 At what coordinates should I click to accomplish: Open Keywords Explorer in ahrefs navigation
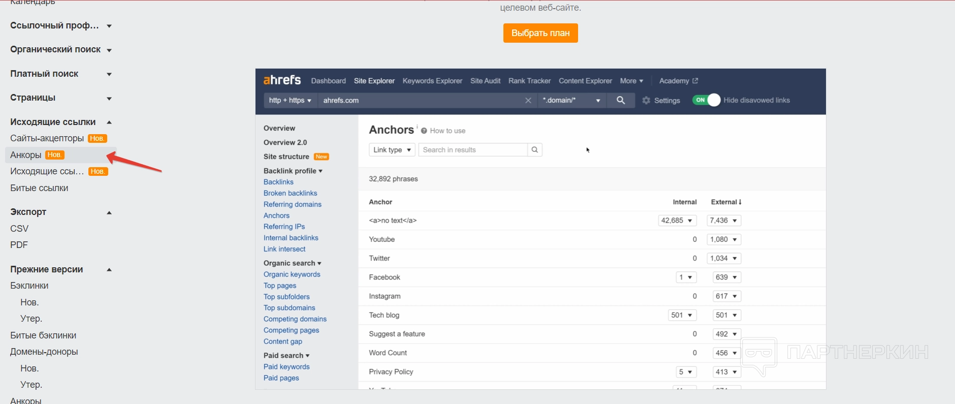pos(432,81)
